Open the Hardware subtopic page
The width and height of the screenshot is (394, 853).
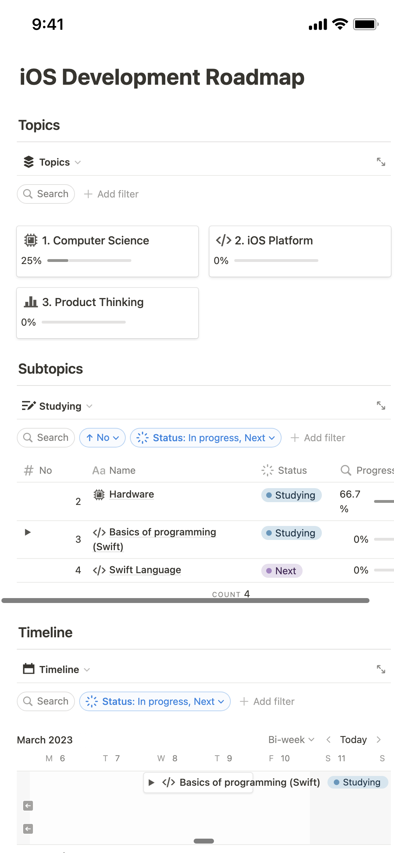131,494
